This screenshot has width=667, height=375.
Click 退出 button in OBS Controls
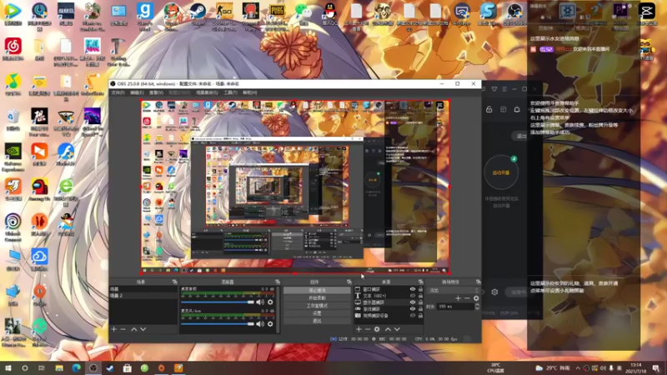tap(317, 321)
